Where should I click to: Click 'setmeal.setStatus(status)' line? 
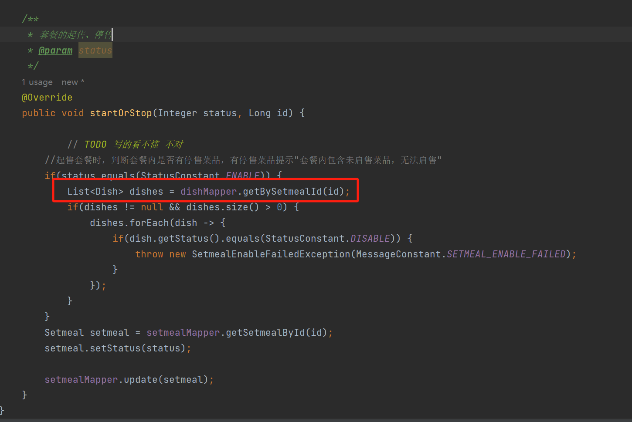click(x=118, y=348)
